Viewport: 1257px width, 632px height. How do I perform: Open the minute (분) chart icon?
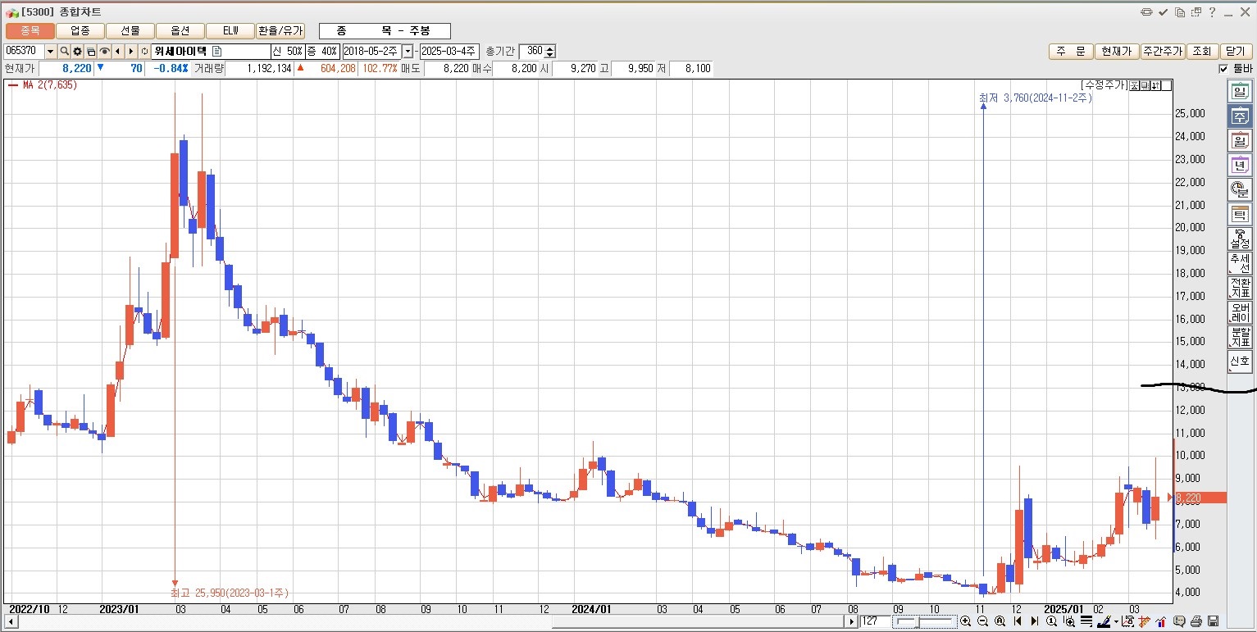point(1239,190)
